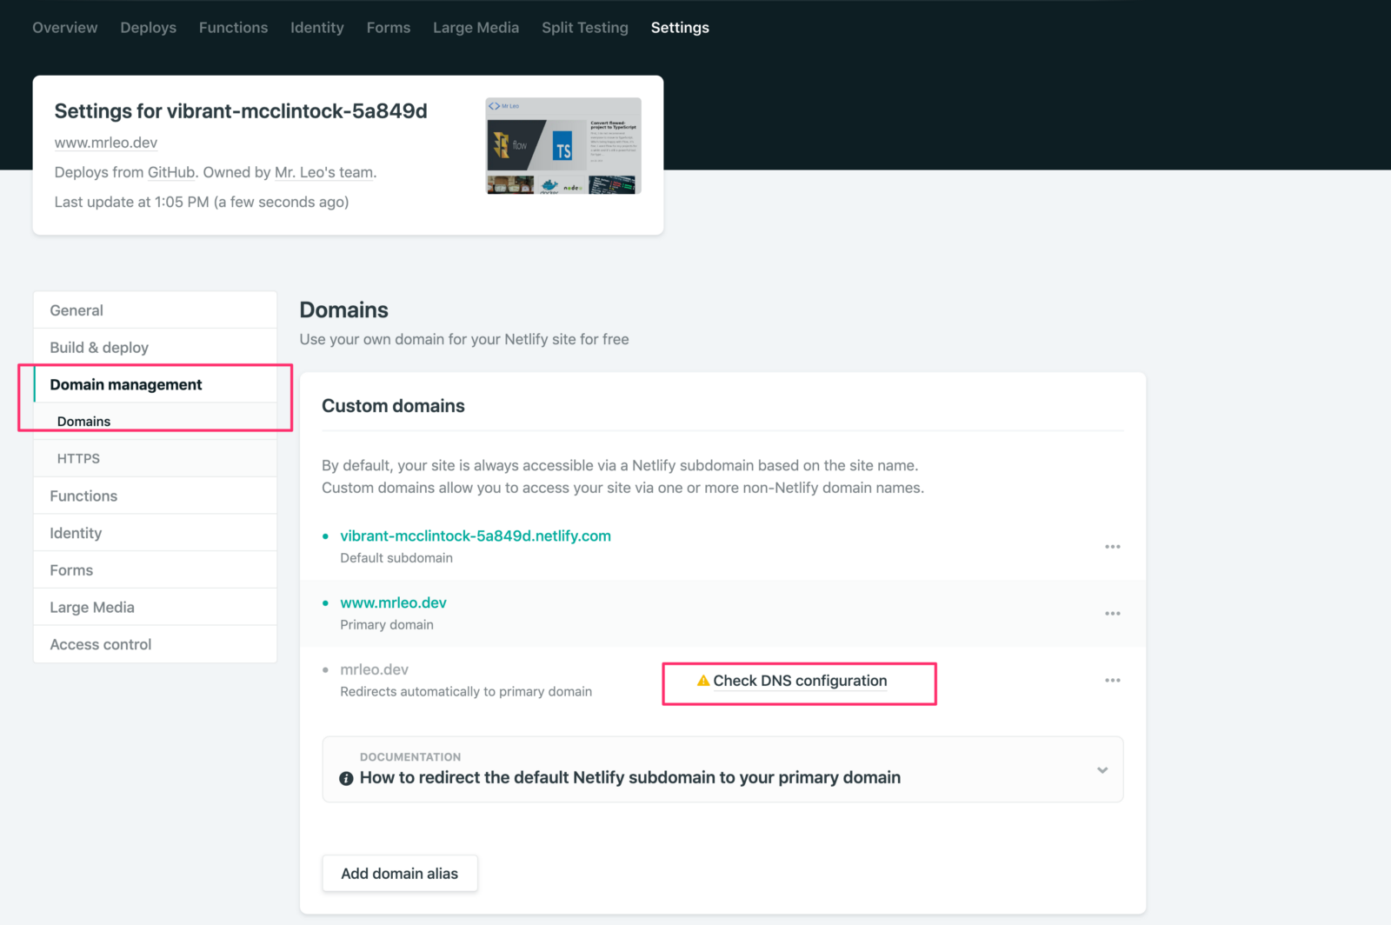The width and height of the screenshot is (1391, 925).
Task: Expand the documentation panel chevron
Action: click(x=1102, y=770)
